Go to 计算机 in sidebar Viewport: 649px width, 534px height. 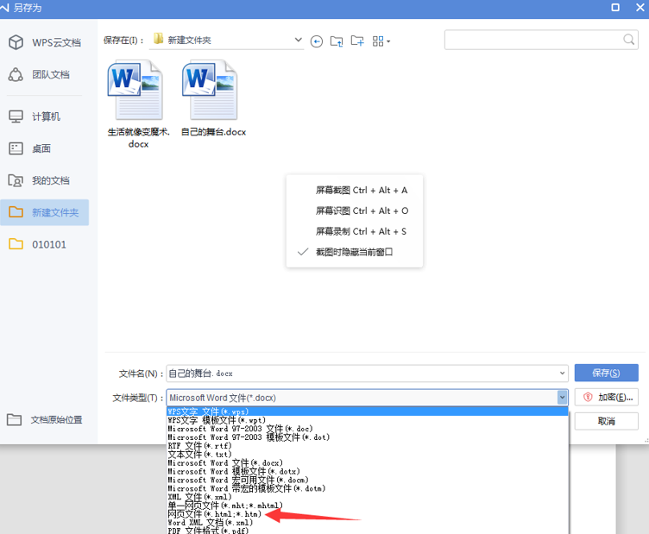pos(35,116)
